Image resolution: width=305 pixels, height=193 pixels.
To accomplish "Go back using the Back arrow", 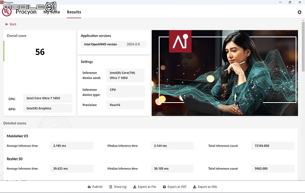I will pyautogui.click(x=7, y=24).
